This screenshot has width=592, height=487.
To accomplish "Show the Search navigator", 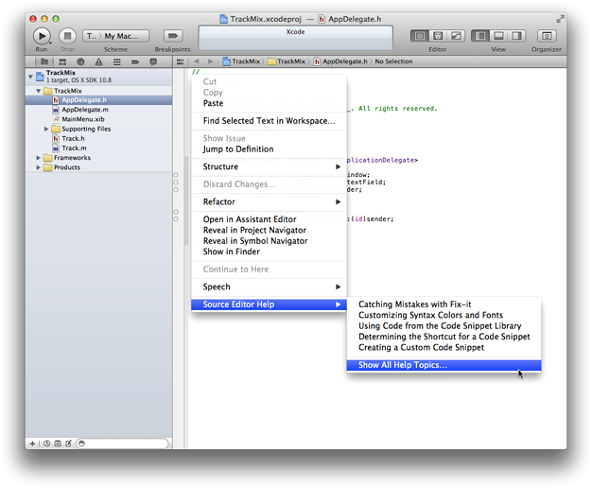I will (80, 61).
